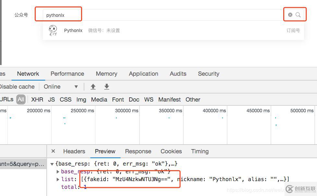
Task: Filter requests by JS
Action: 51,100
